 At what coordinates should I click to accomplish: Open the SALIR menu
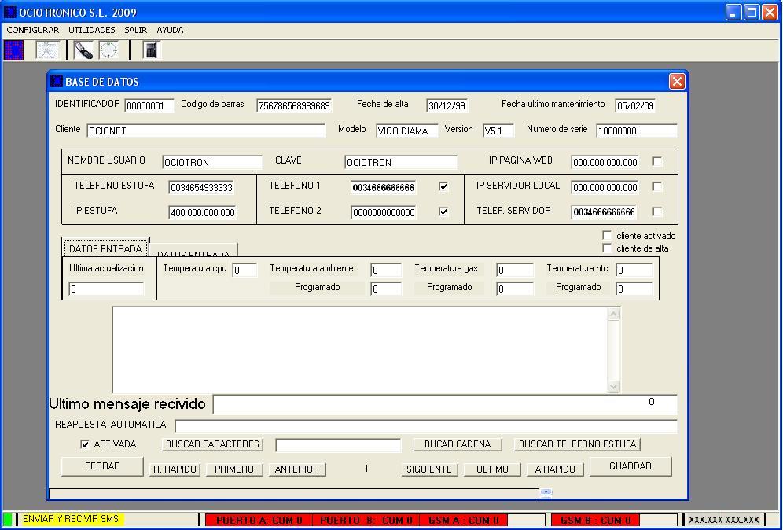(136, 30)
